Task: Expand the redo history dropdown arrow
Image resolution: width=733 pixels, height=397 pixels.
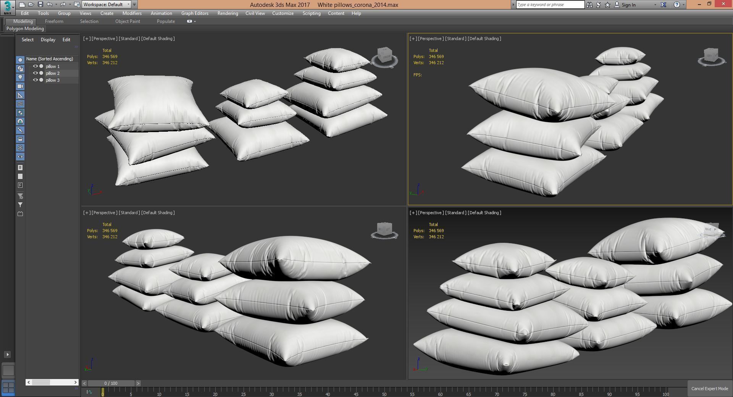Action: point(69,5)
